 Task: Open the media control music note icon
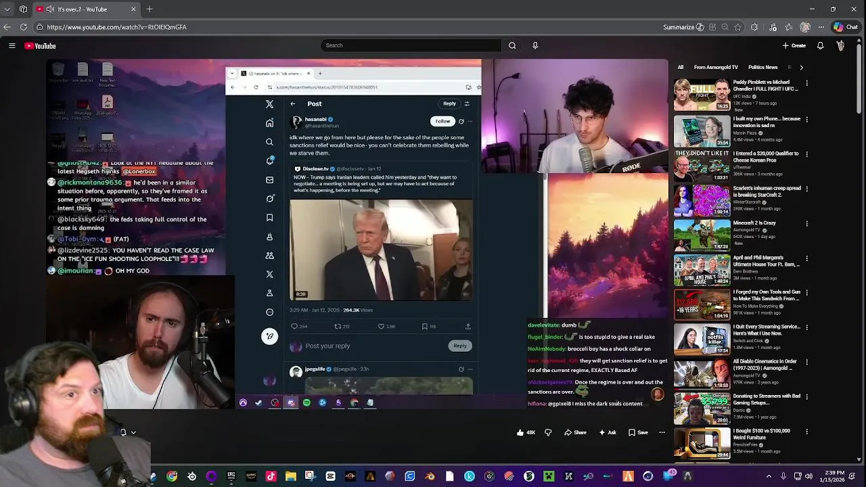point(773,27)
